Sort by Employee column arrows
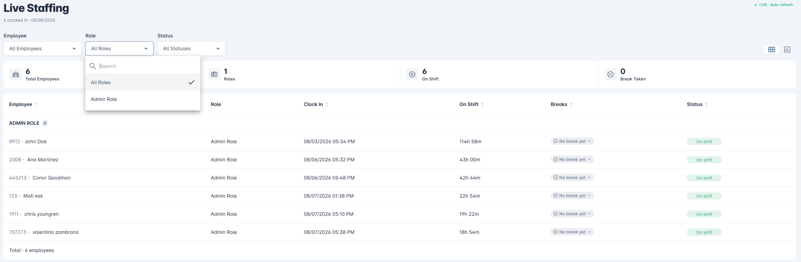Image resolution: width=801 pixels, height=262 pixels. (x=36, y=105)
